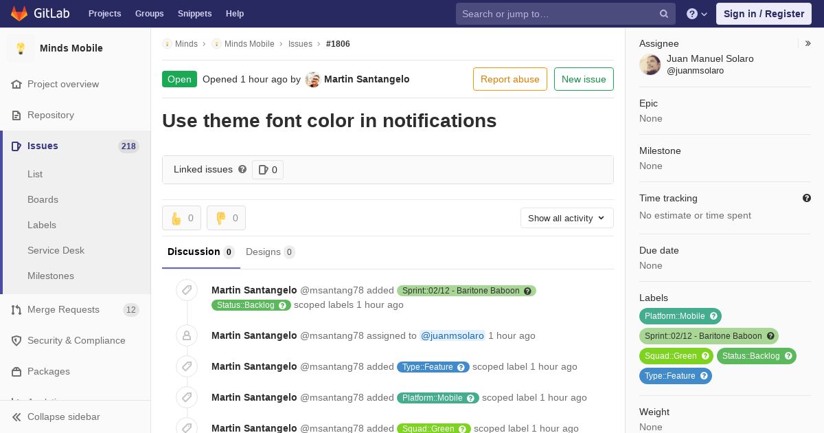The image size is (824, 433).
Task: Click Status::Backlog help icon in sidebar
Action: [788, 356]
